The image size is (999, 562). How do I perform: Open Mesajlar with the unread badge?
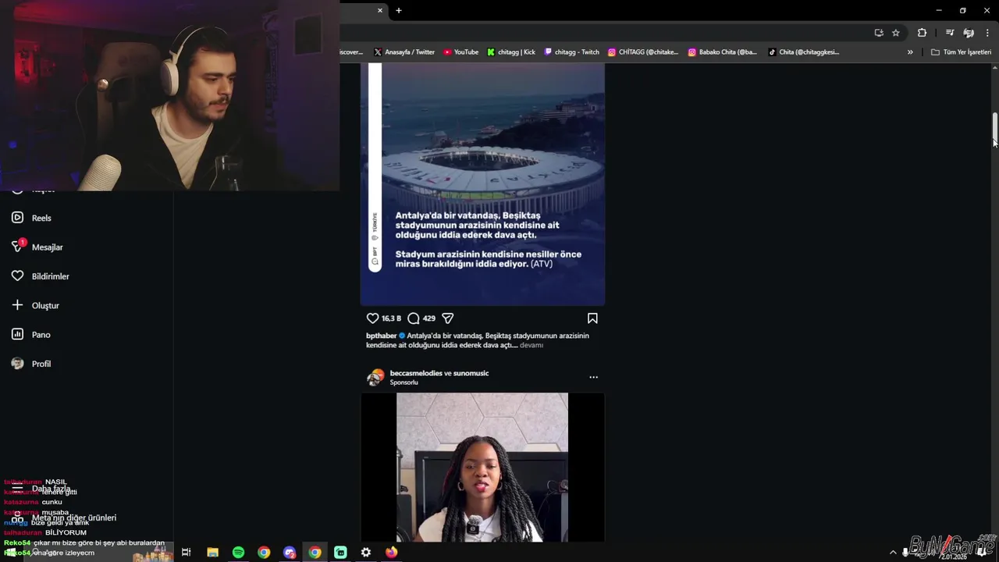tap(37, 247)
